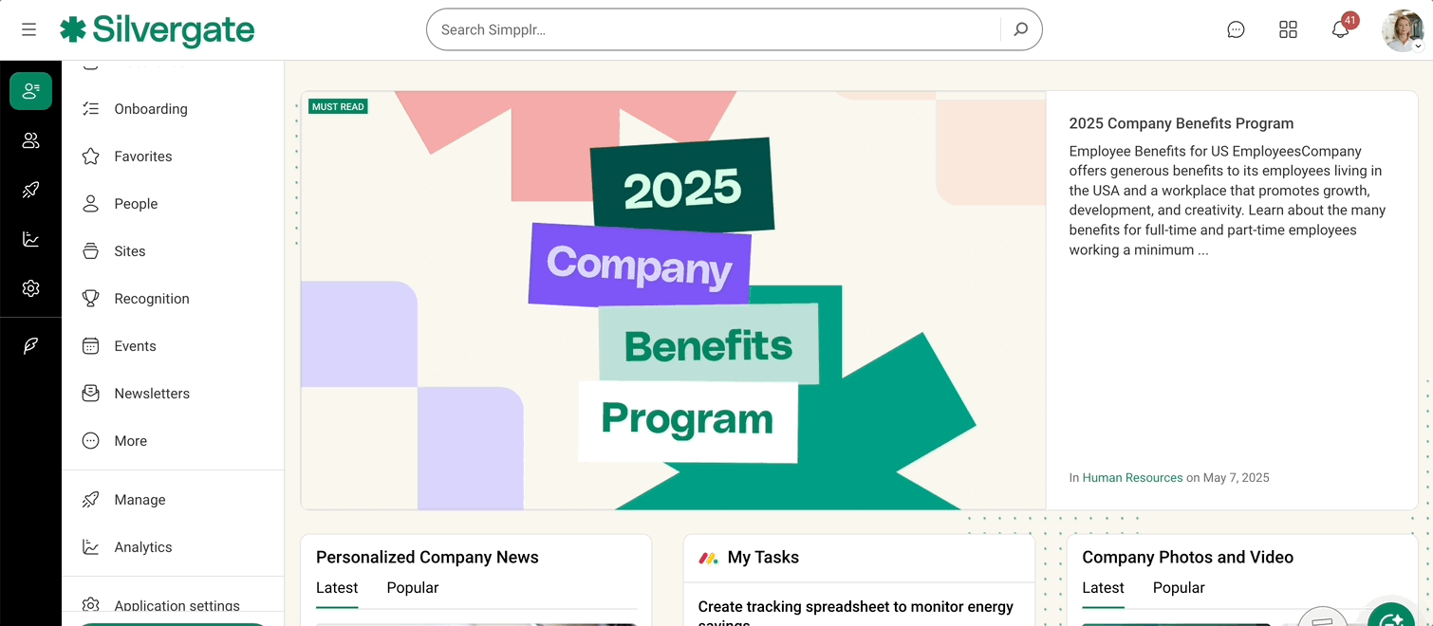The width and height of the screenshot is (1433, 626).
Task: Select the Favorites star item in navigation
Action: [143, 156]
